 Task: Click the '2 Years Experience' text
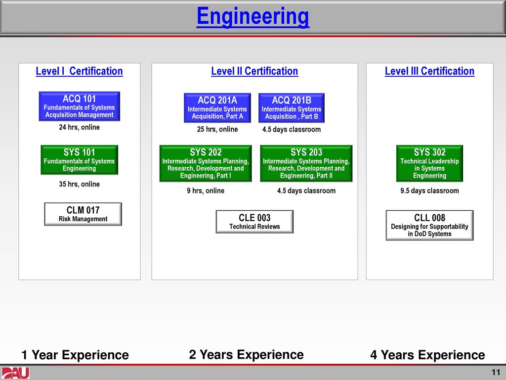coord(246,354)
